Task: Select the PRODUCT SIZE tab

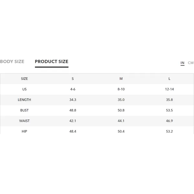Action: point(52,61)
